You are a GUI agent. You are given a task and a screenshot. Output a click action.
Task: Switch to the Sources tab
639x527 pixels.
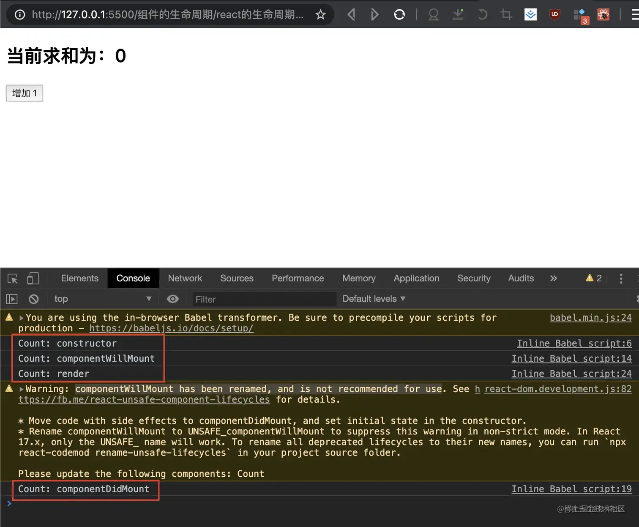click(237, 278)
